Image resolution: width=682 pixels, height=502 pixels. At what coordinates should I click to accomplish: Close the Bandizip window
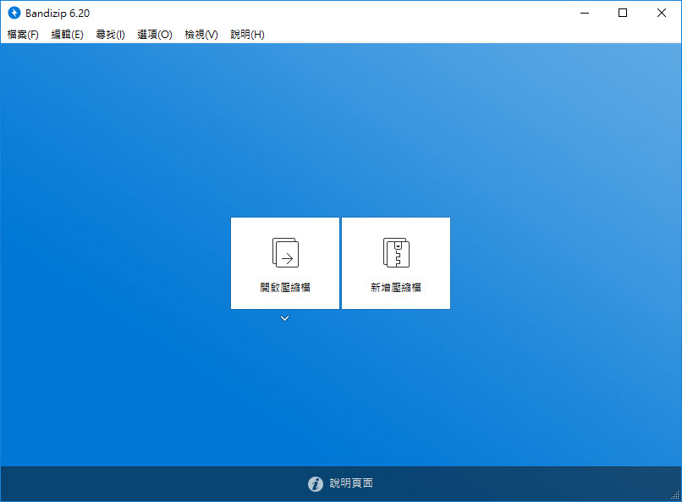tap(662, 13)
